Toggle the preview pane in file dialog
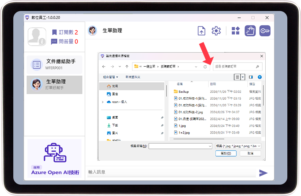The height and width of the screenshot is (196, 301). [x=251, y=77]
